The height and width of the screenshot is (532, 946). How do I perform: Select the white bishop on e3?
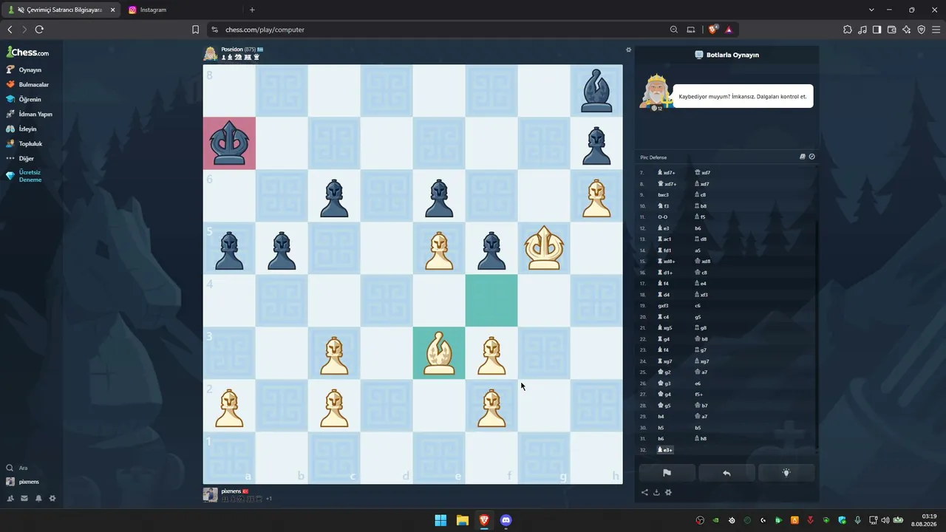coord(439,353)
